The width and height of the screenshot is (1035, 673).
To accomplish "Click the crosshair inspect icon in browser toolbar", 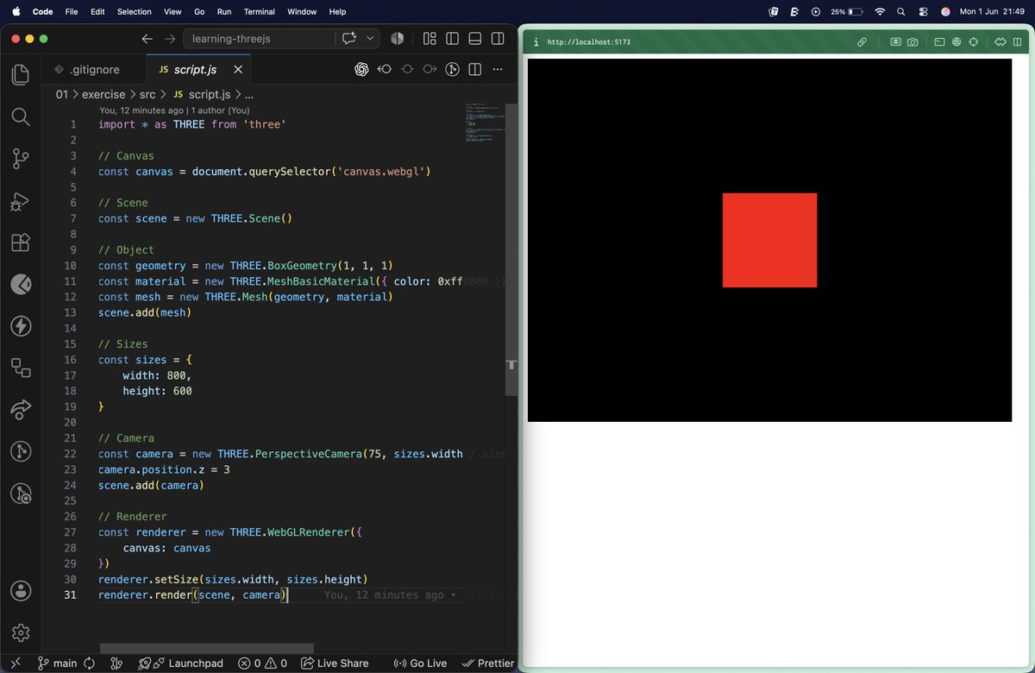I will click(x=974, y=41).
